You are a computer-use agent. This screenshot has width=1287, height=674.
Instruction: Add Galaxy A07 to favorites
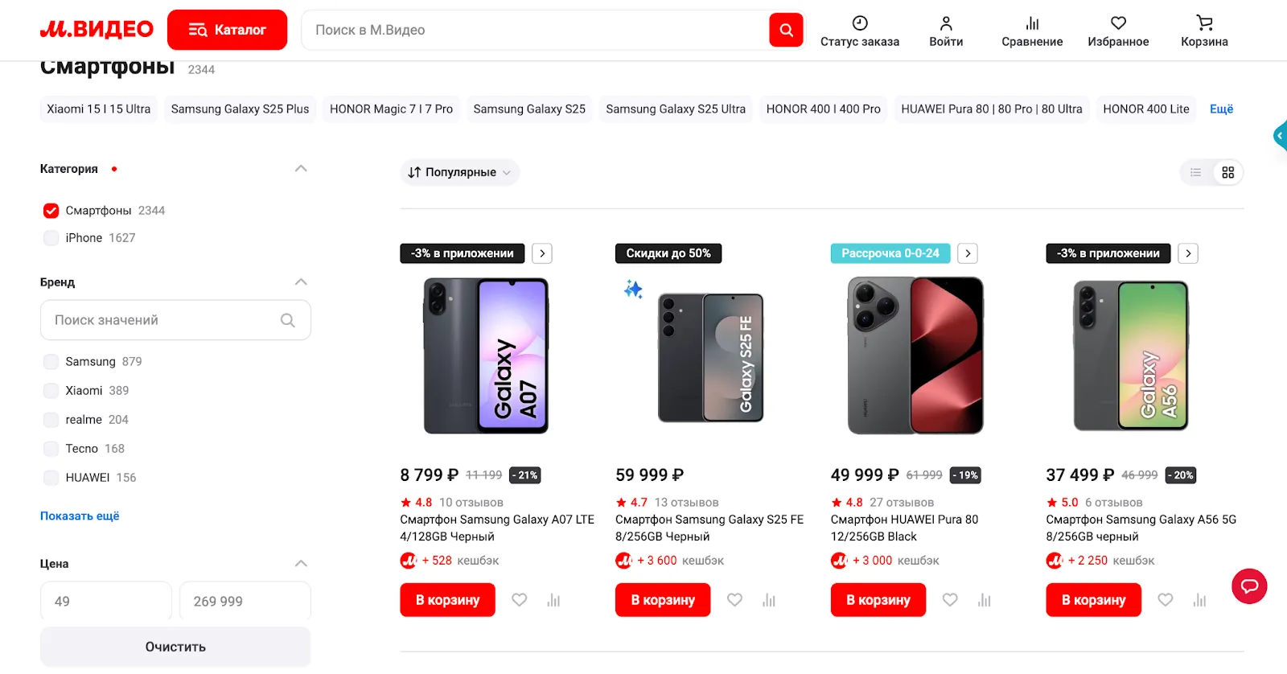coord(520,600)
